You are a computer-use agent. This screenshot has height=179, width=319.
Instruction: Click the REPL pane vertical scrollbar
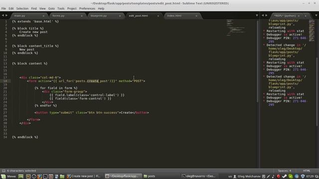tap(317, 91)
